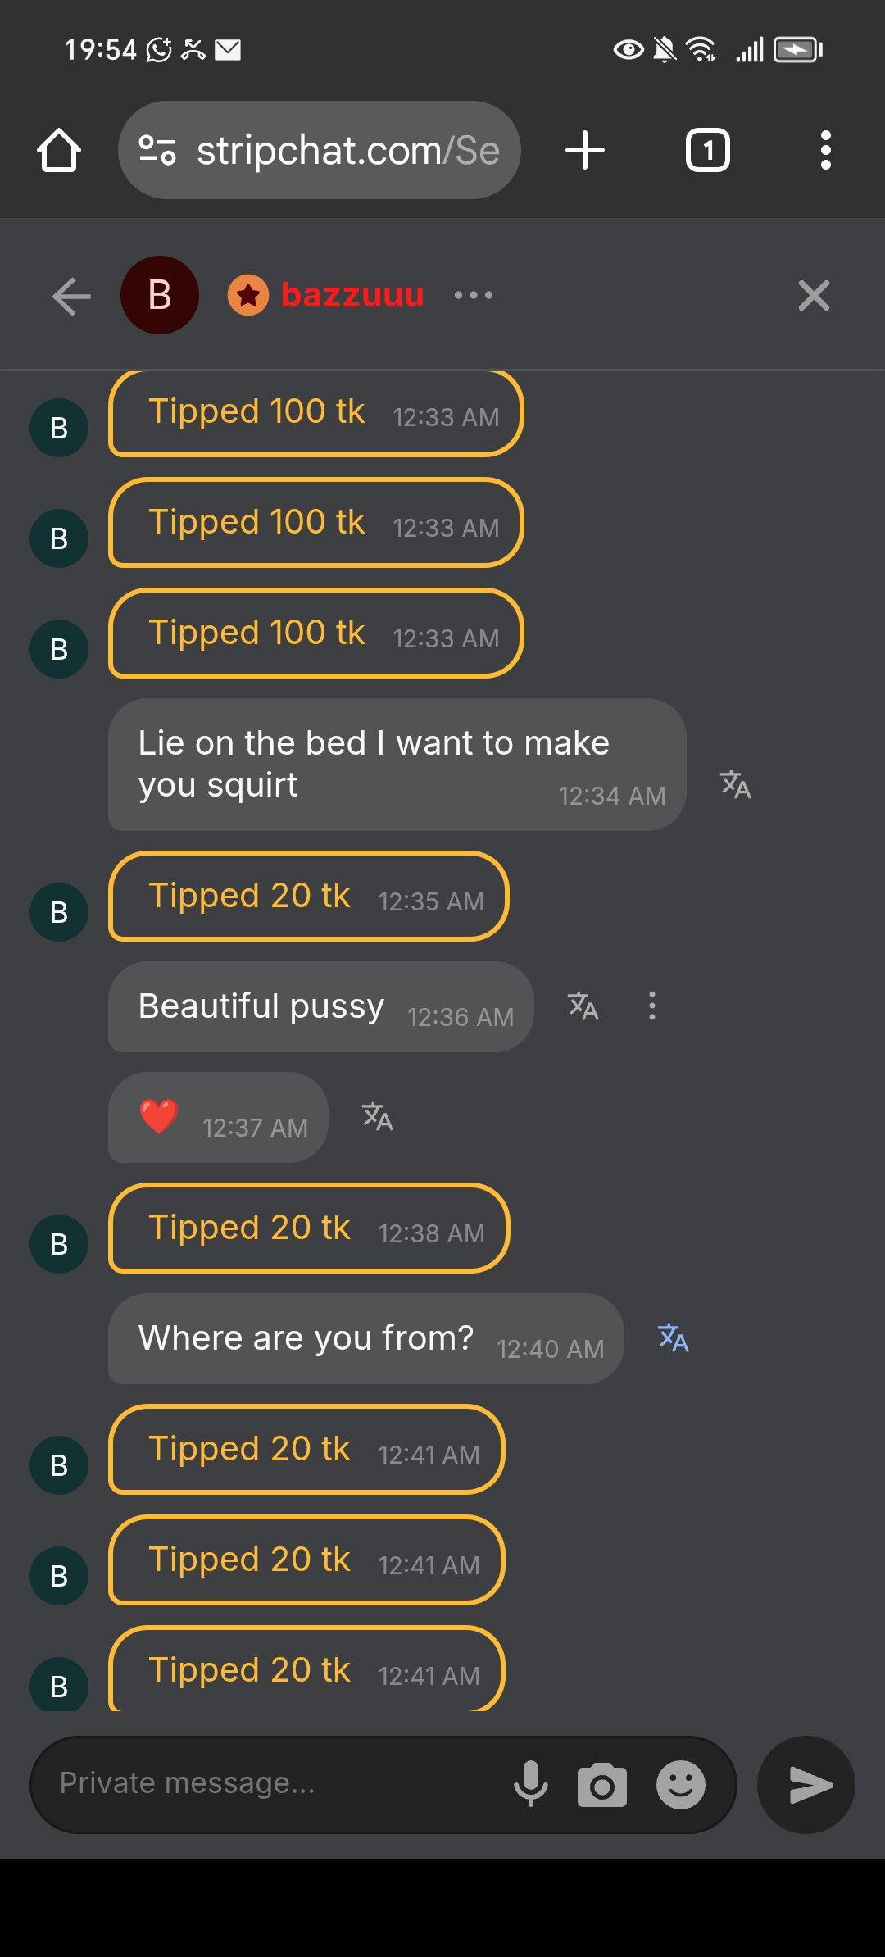This screenshot has height=1957, width=885.
Task: Tap the camera attachment icon
Action: (602, 1785)
